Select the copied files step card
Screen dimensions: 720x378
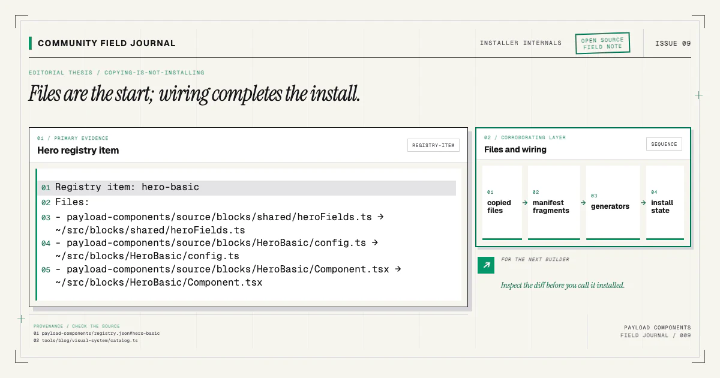pyautogui.click(x=502, y=203)
